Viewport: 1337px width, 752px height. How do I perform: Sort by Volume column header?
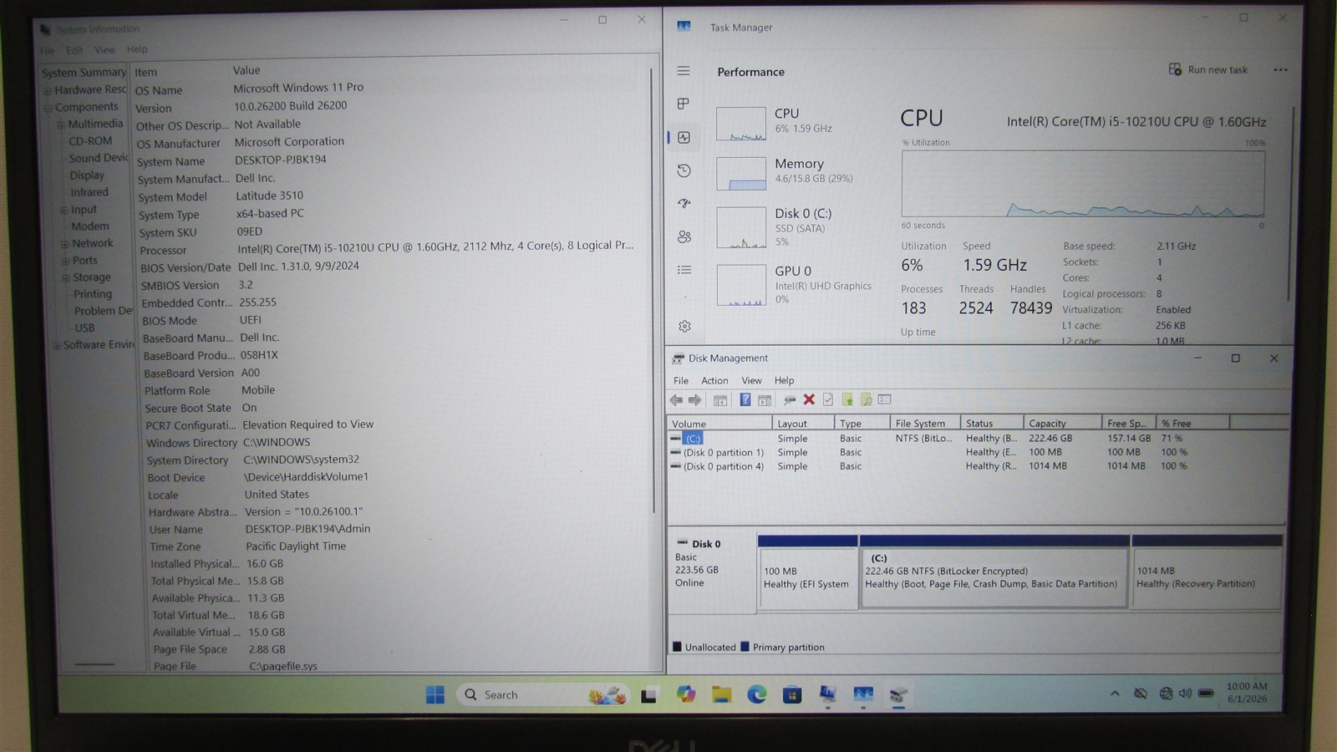coord(719,424)
